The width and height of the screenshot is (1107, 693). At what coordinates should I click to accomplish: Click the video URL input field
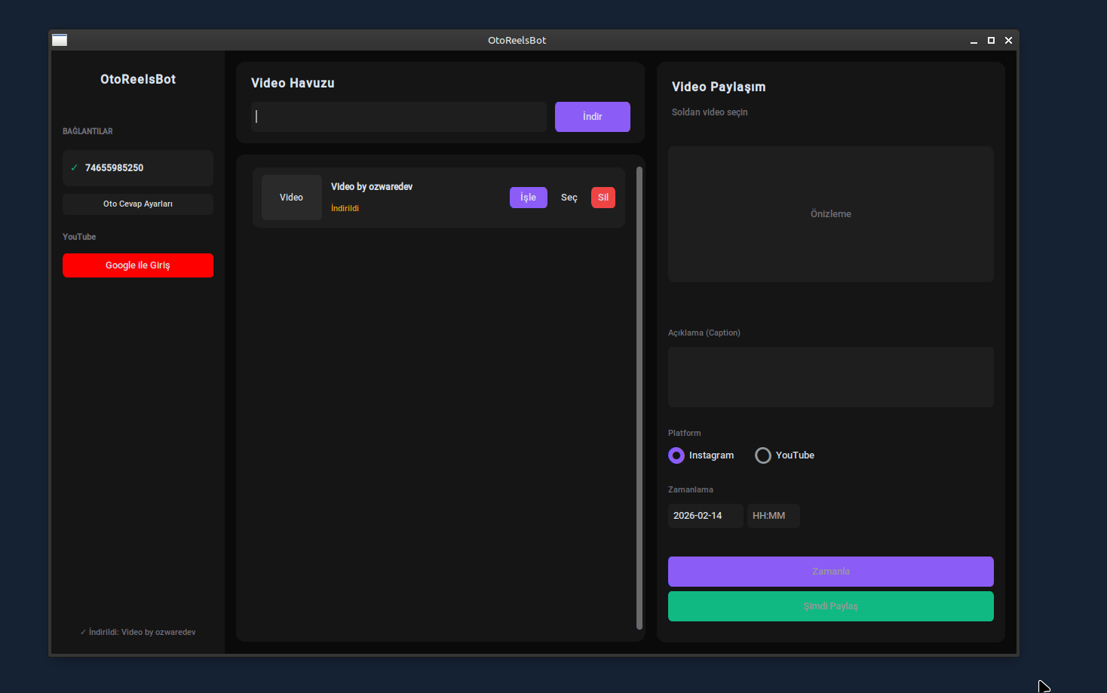click(x=398, y=117)
